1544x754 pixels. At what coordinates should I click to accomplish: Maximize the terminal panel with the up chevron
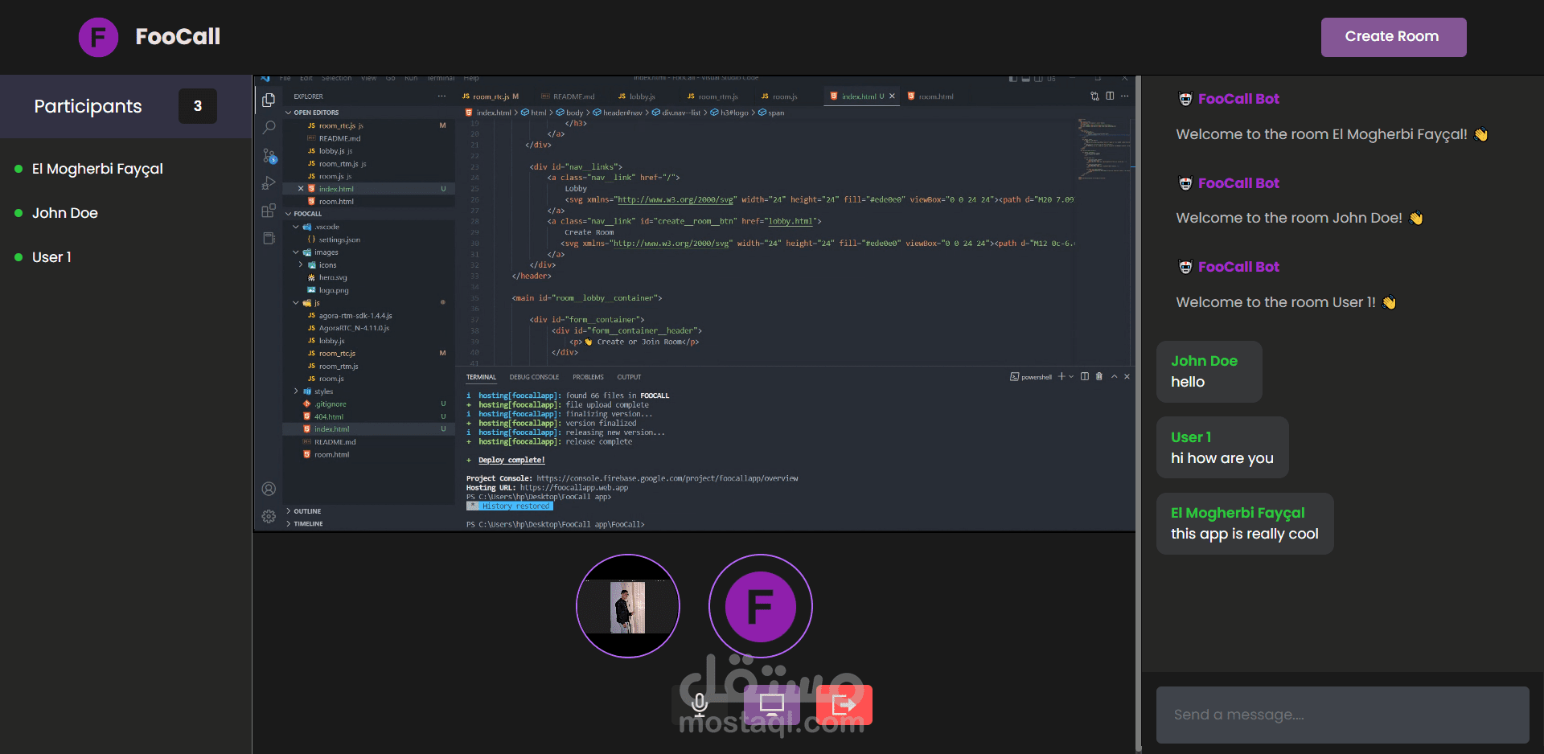(1114, 376)
